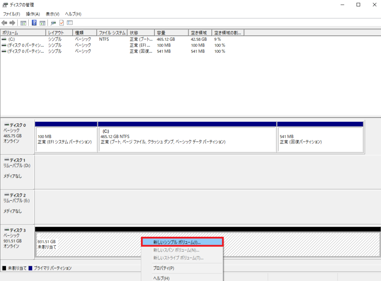Open the 表示(V) menu
Image resolution: width=381 pixels, height=281 pixels.
point(52,14)
